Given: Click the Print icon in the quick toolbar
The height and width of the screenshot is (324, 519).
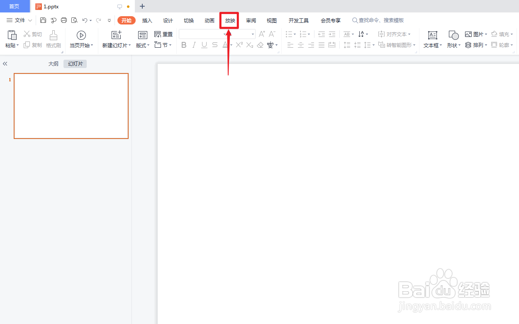Looking at the screenshot, I should (x=64, y=20).
